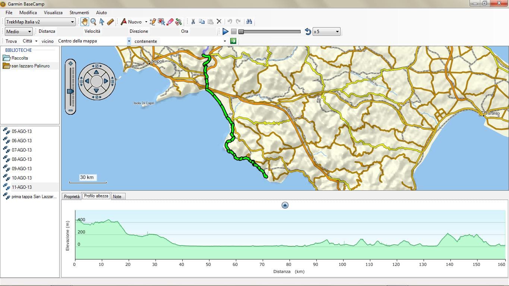Viewport: 509px width, 286px height.
Task: Click the Cut icon
Action: click(x=193, y=22)
